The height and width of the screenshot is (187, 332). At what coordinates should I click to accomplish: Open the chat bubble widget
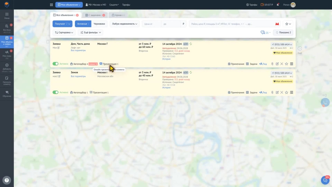pyautogui.click(x=325, y=180)
